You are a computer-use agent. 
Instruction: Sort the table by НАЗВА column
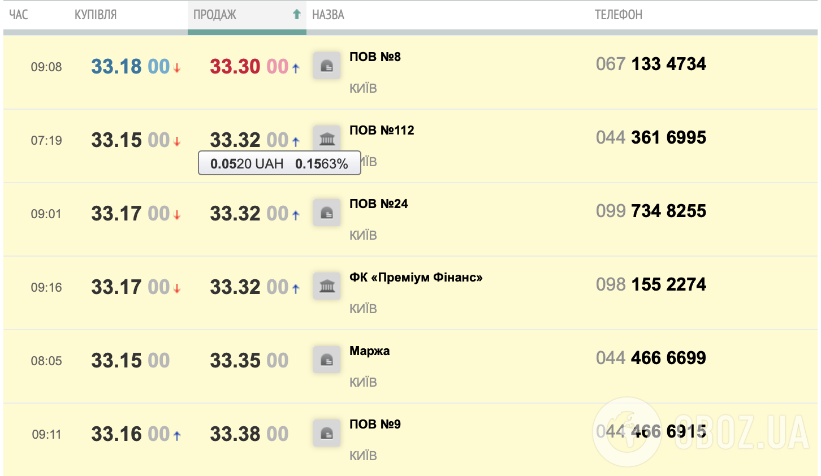tap(328, 15)
